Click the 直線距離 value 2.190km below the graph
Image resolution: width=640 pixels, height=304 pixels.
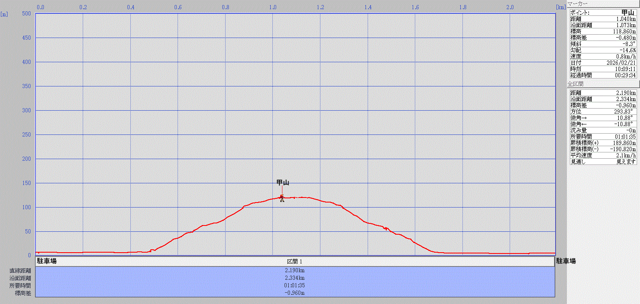click(x=295, y=271)
